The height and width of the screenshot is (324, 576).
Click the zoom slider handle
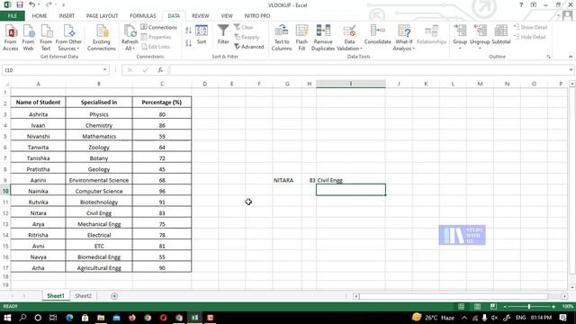click(x=529, y=306)
